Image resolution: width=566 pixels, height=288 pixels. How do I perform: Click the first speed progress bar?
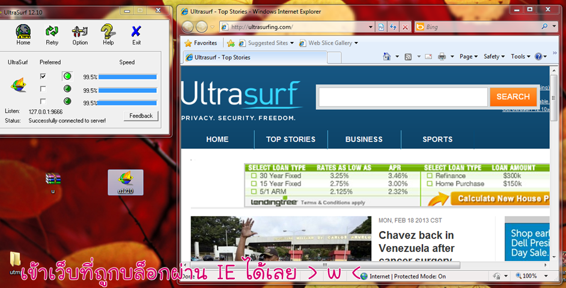pyautogui.click(x=127, y=77)
